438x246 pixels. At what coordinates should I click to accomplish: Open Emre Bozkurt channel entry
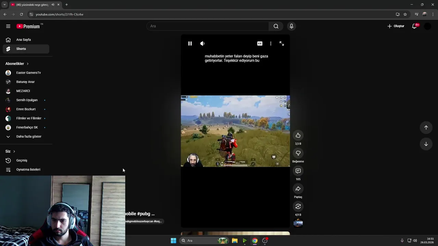[x=26, y=109]
